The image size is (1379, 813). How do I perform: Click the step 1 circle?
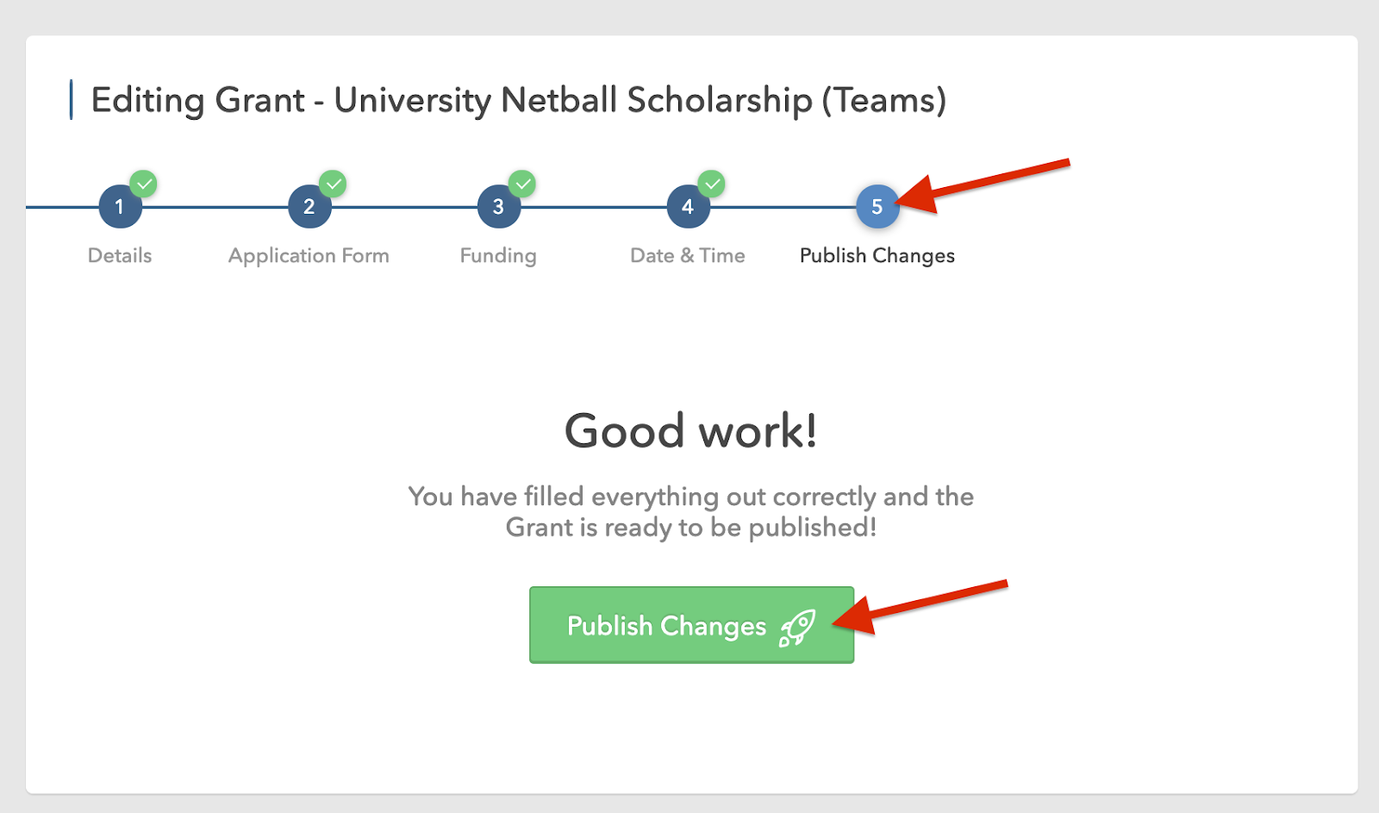(120, 207)
